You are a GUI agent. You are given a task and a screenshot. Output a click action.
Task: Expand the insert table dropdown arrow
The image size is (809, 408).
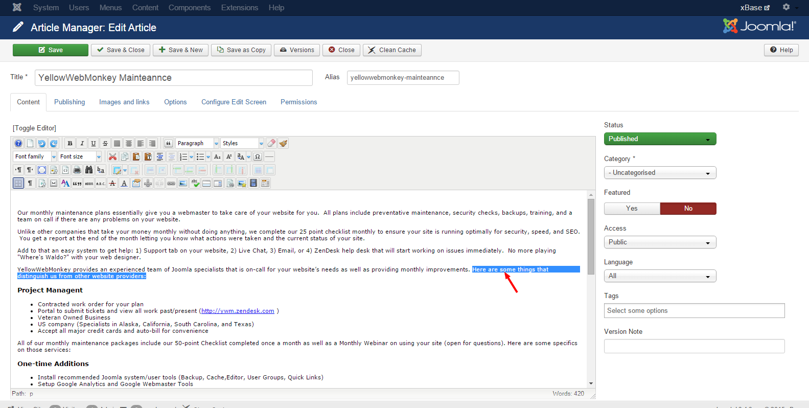point(125,170)
